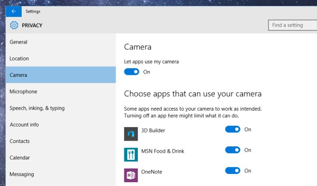Image resolution: width=317 pixels, height=186 pixels.
Task: Click the OneNote app name
Action: 152,172
